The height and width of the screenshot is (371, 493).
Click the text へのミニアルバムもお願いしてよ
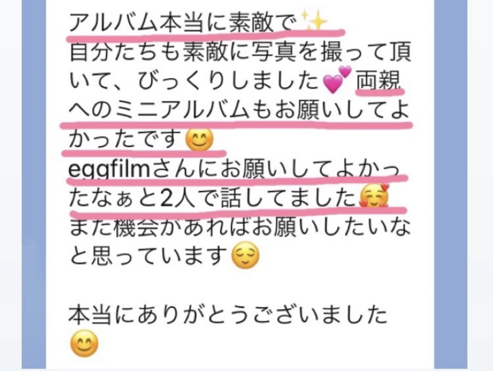click(239, 111)
